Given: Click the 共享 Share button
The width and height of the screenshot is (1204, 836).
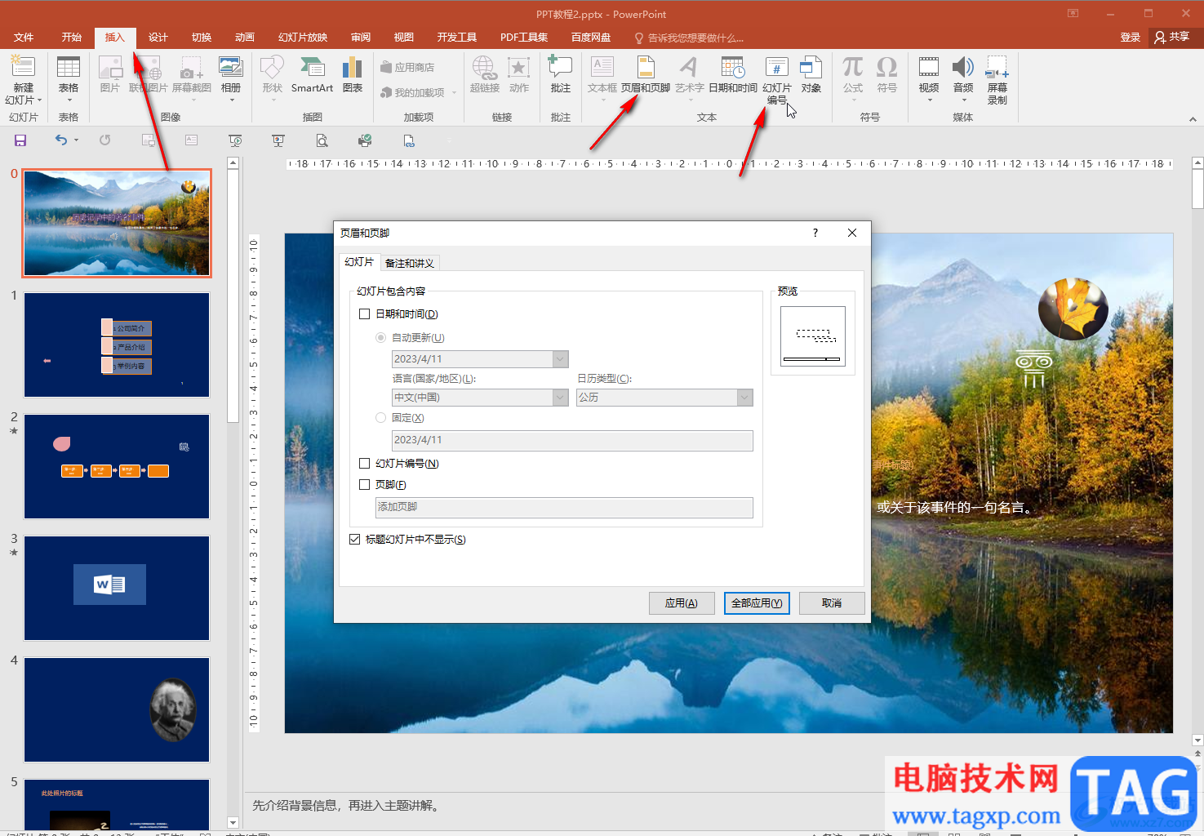Looking at the screenshot, I should (x=1173, y=38).
